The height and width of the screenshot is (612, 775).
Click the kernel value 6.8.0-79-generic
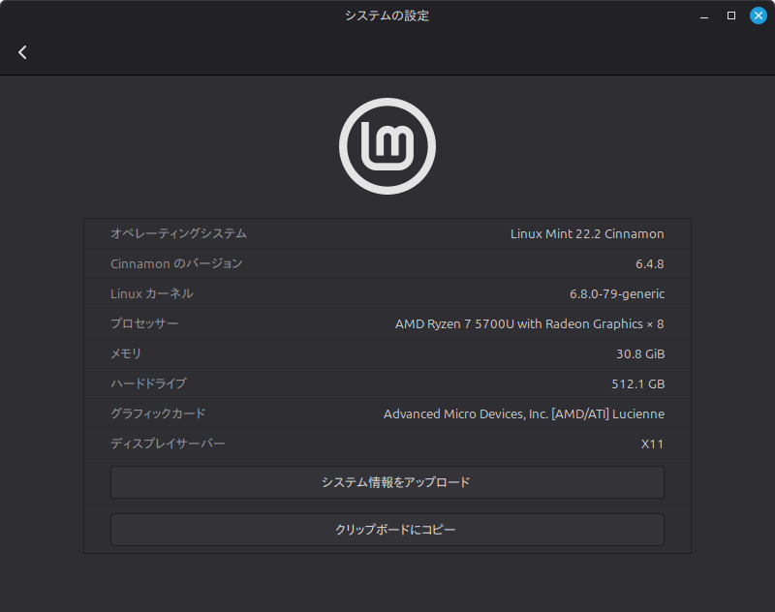[x=617, y=293]
